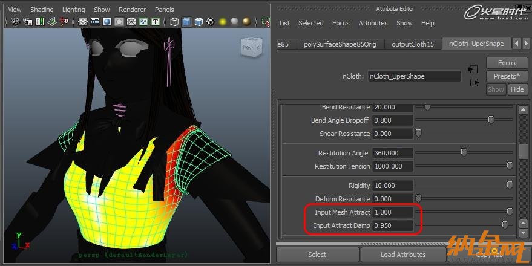Viewport: 532px width, 266px height.
Task: Click the Input Mesh Attract slider handle
Action: 510,212
